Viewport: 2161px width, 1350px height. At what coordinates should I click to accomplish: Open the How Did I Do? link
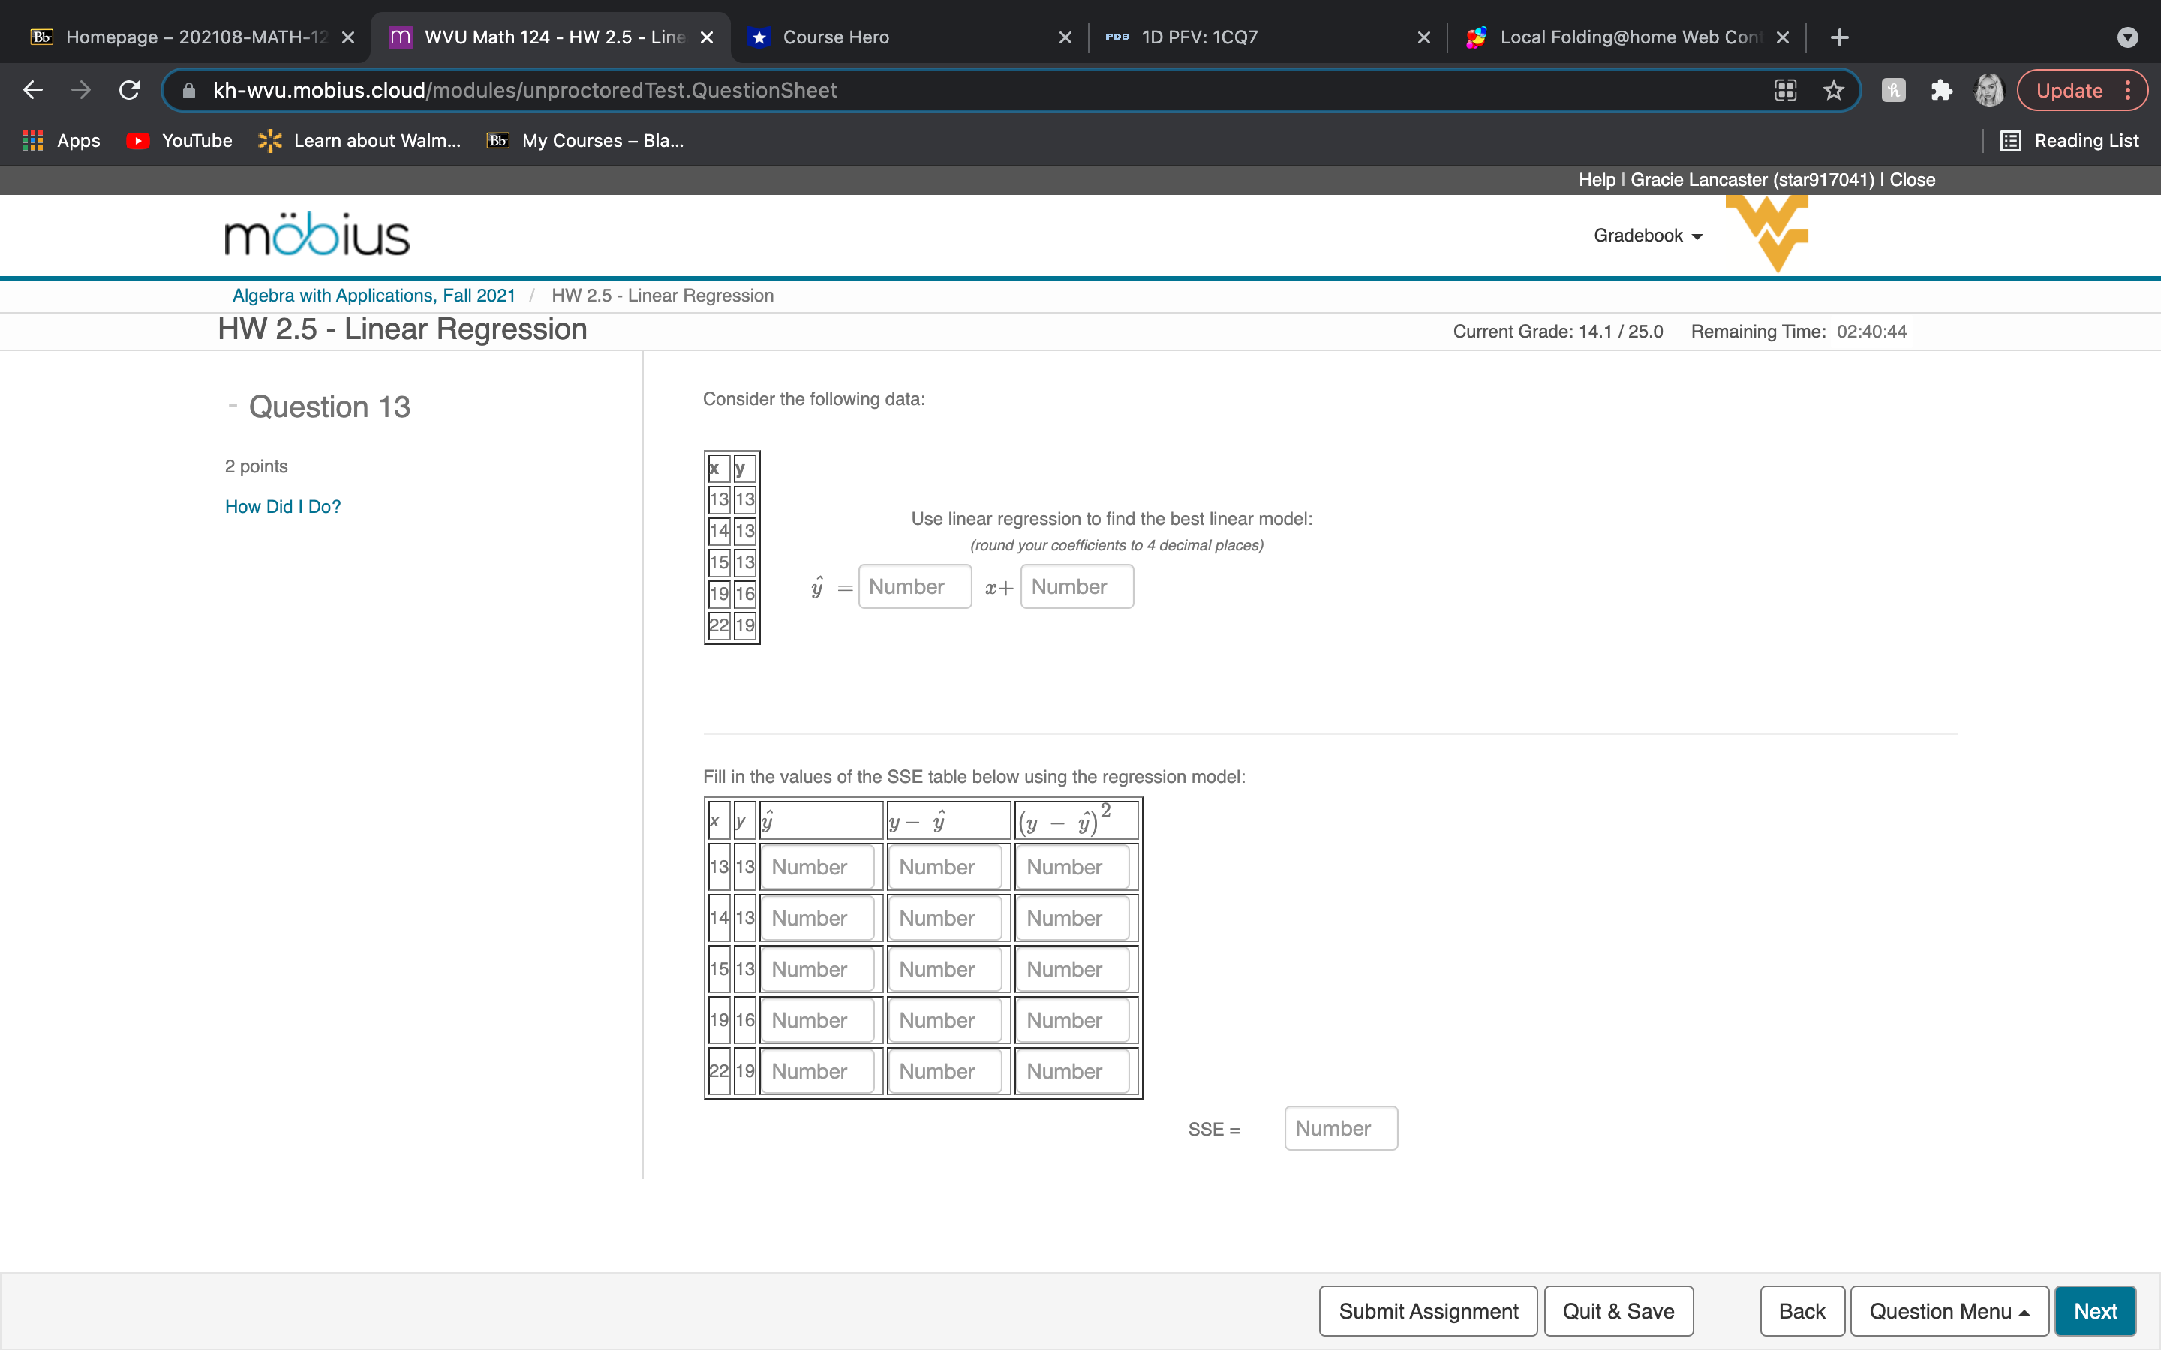coord(282,506)
